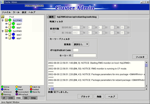Viewport: 150px width, 104px height.
Task: Select the rms tab
Action: coord(18,98)
